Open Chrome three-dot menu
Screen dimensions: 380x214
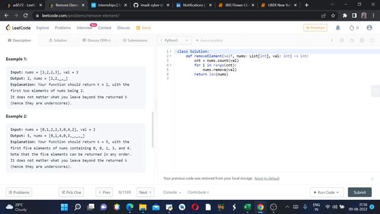pos(373,15)
